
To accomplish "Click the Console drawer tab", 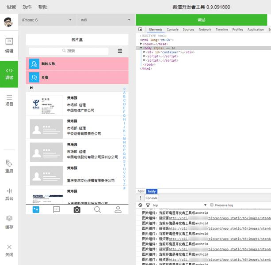I will click(151, 198).
